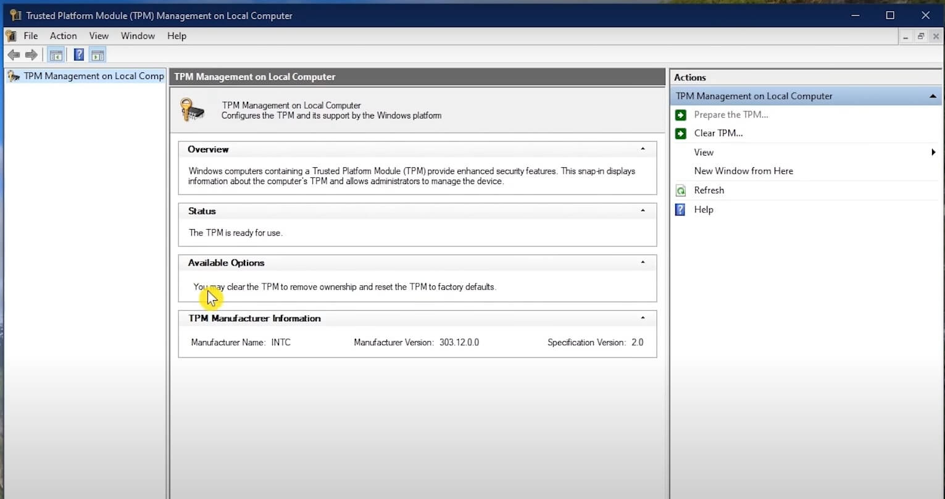Click the Forward arrow toolbar icon
Viewport: 945px width, 499px height.
(31, 55)
